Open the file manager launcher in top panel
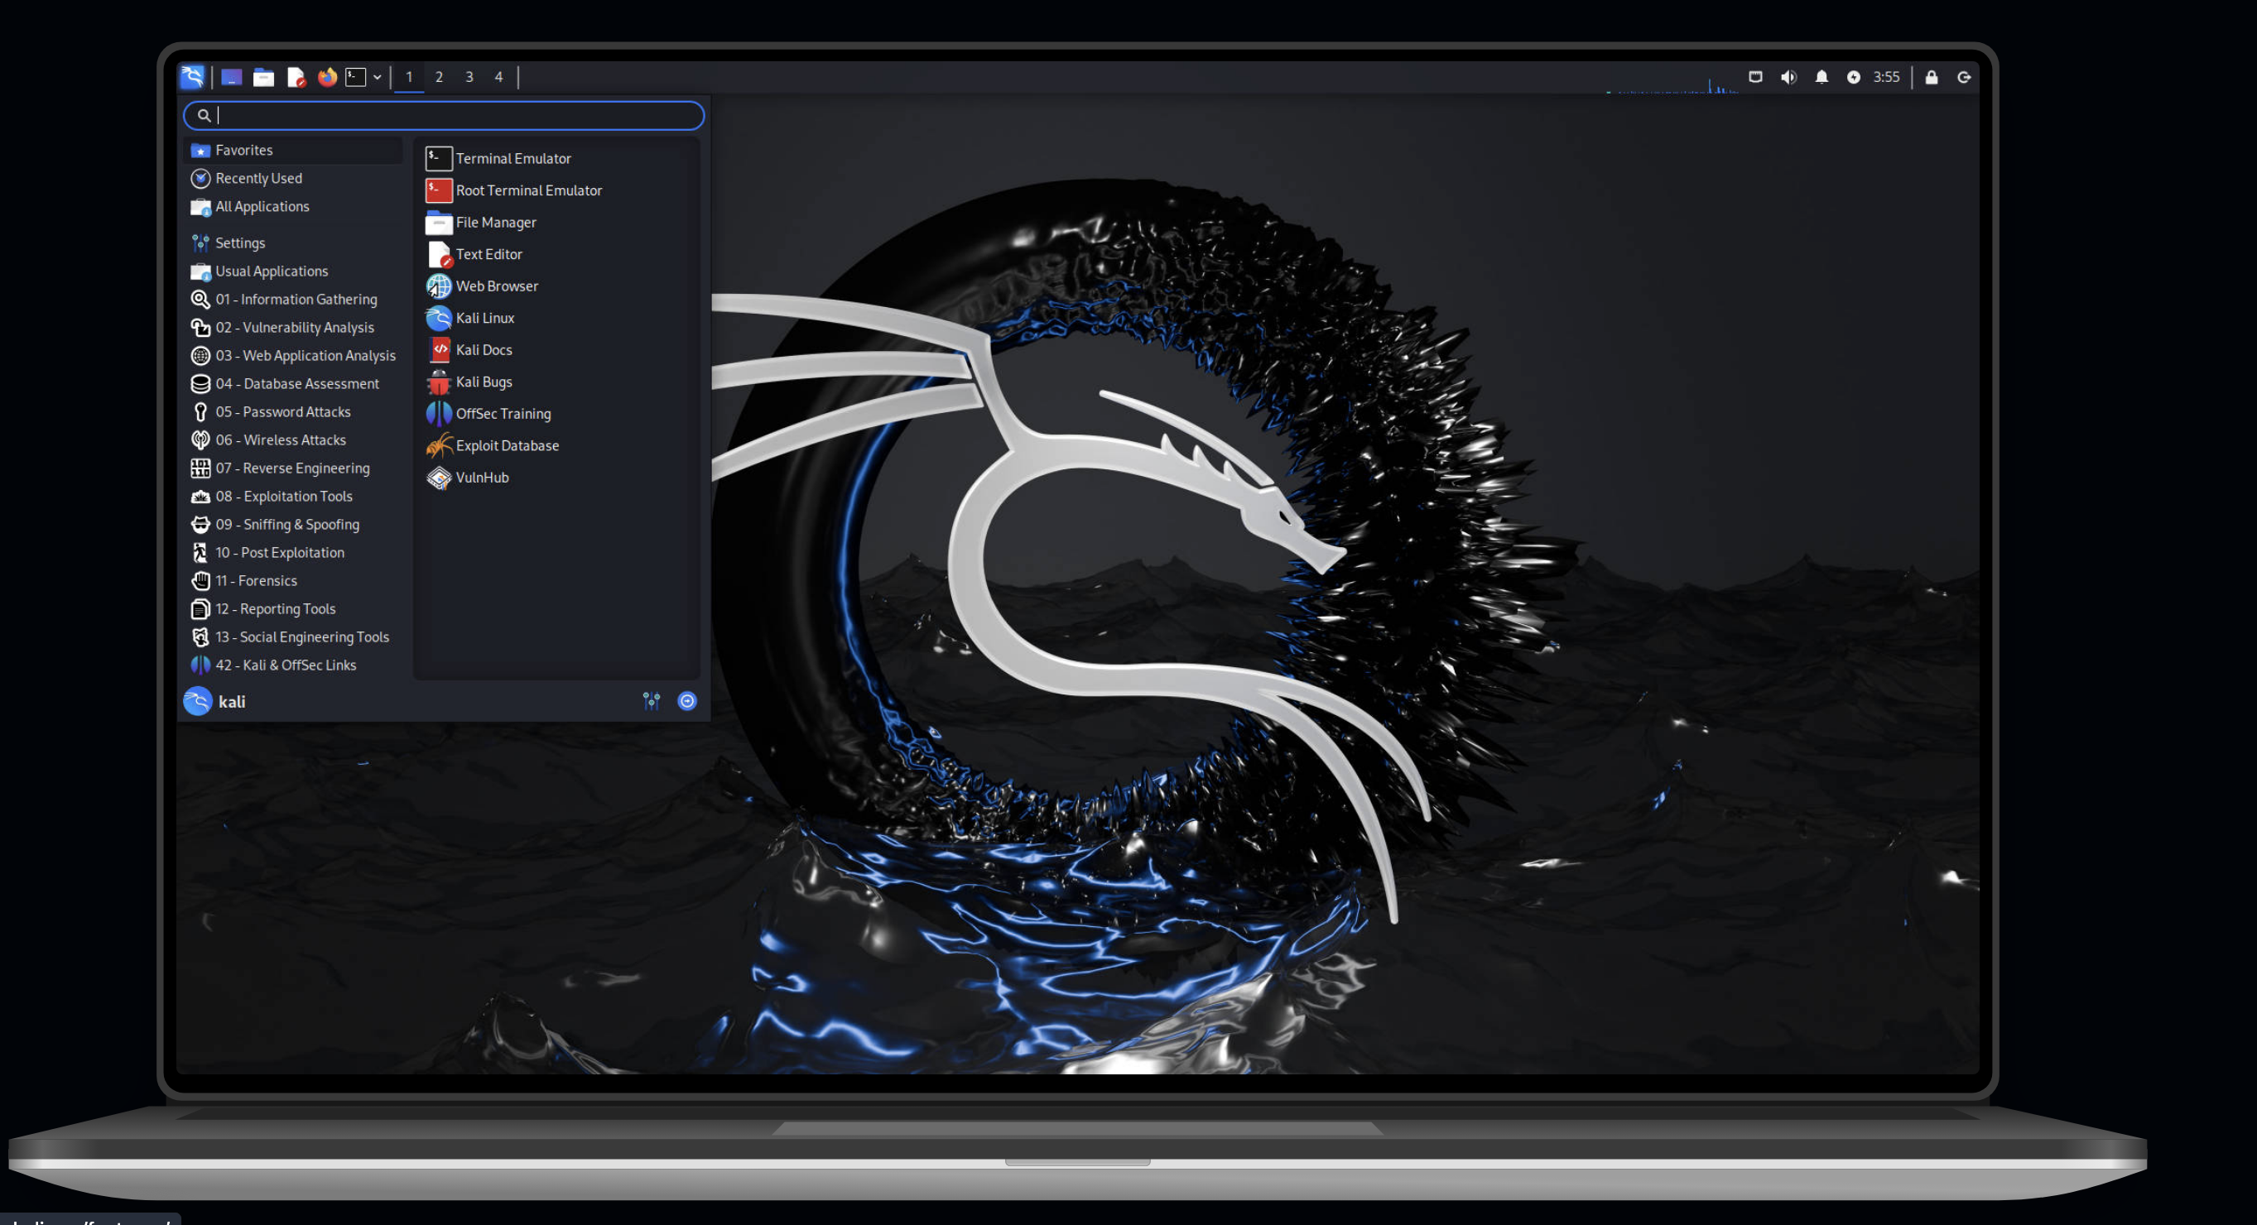This screenshot has height=1225, width=2257. point(264,77)
